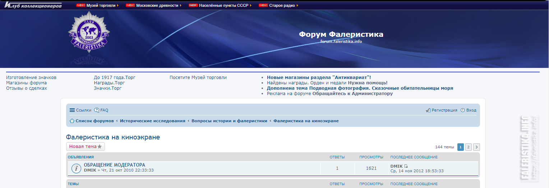Viewport: 549px width, 188px height.
Task: Open last poster DMIK's profile
Action: (396, 166)
